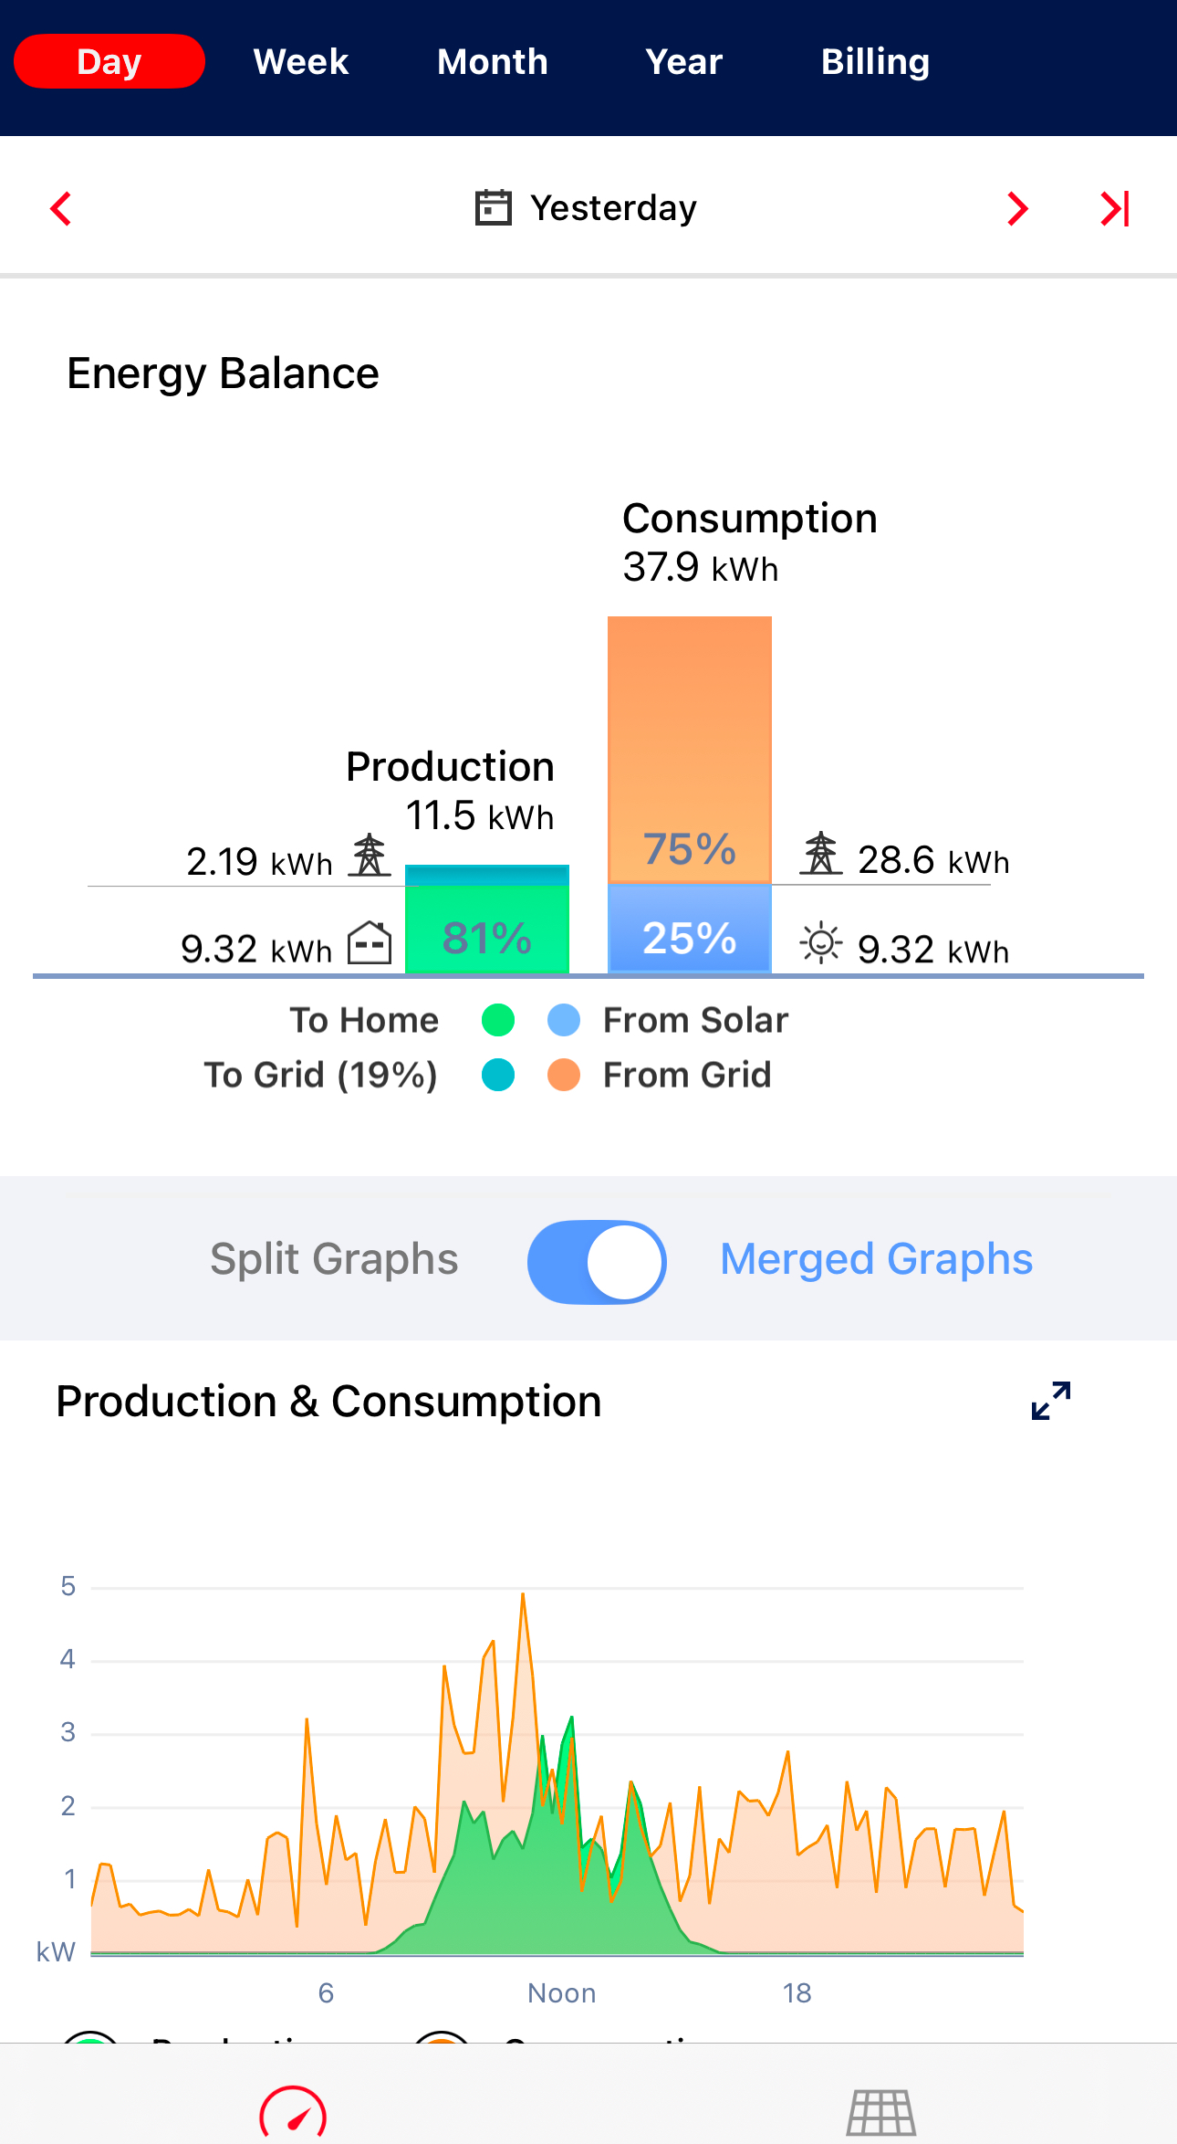This screenshot has height=2144, width=1177.
Task: Switch to the Month tab
Action: (x=493, y=62)
